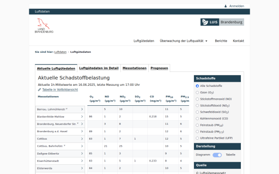Expand Überwachung der Luftqualität dropdown menu
The width and height of the screenshot is (279, 174).
pos(184,41)
